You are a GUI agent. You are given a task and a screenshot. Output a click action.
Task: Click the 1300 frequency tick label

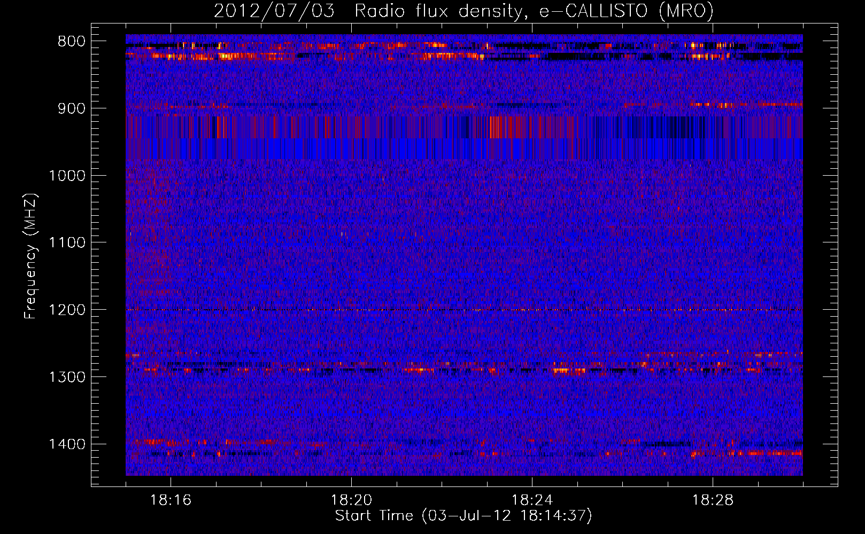point(67,377)
